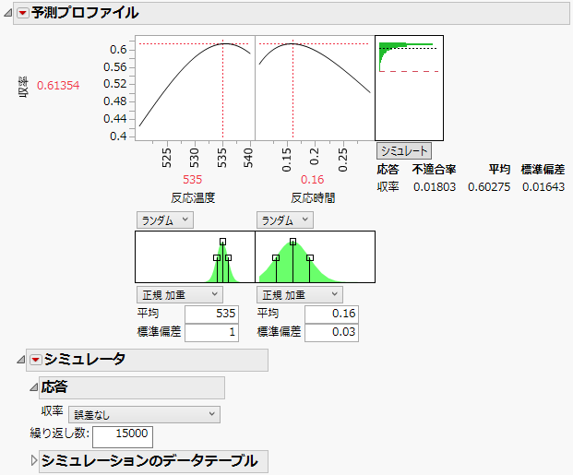Click the red 0.16 current value under 反応時間
Screen dimensions: 573x475
click(x=313, y=180)
